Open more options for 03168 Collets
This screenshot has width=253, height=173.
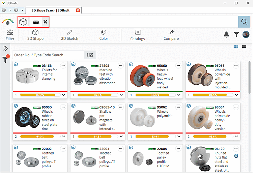pos(63,66)
